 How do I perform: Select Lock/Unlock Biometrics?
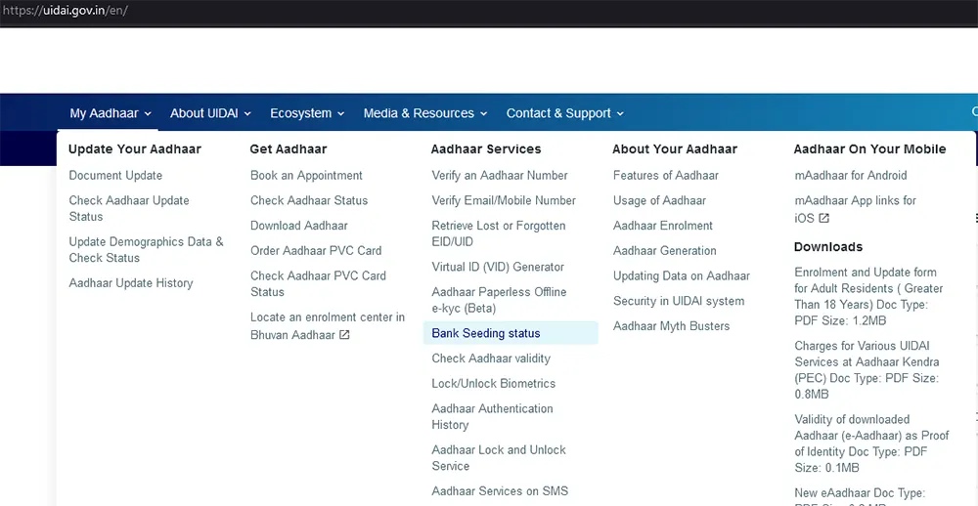493,383
